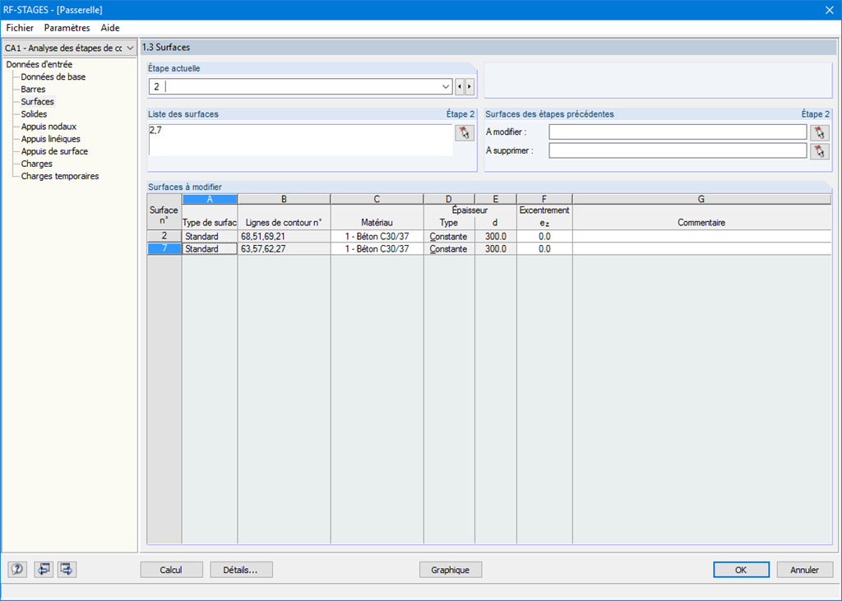Select Solides in navigation tree

pyautogui.click(x=34, y=113)
